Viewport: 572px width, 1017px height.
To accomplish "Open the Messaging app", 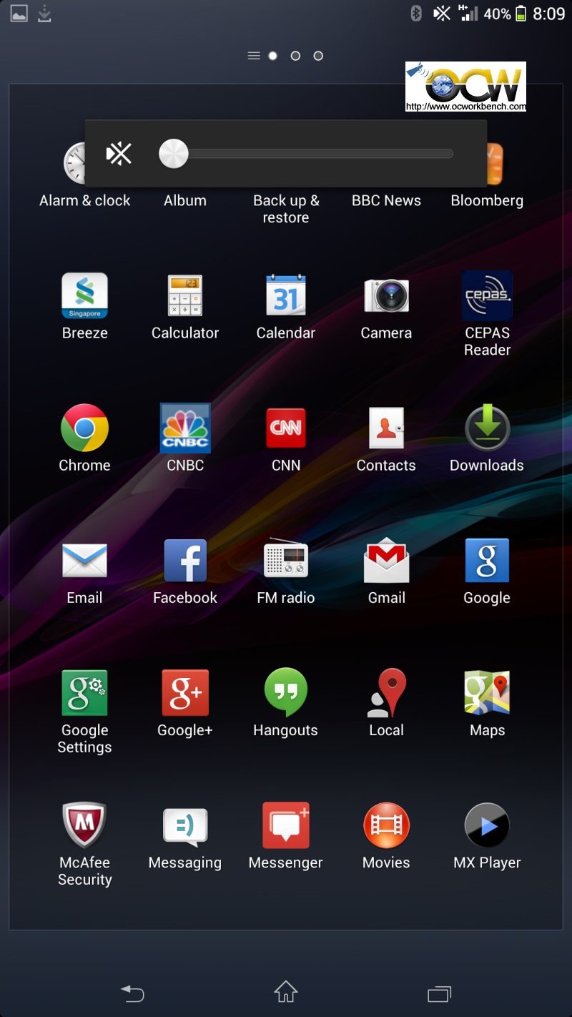I will click(x=185, y=827).
